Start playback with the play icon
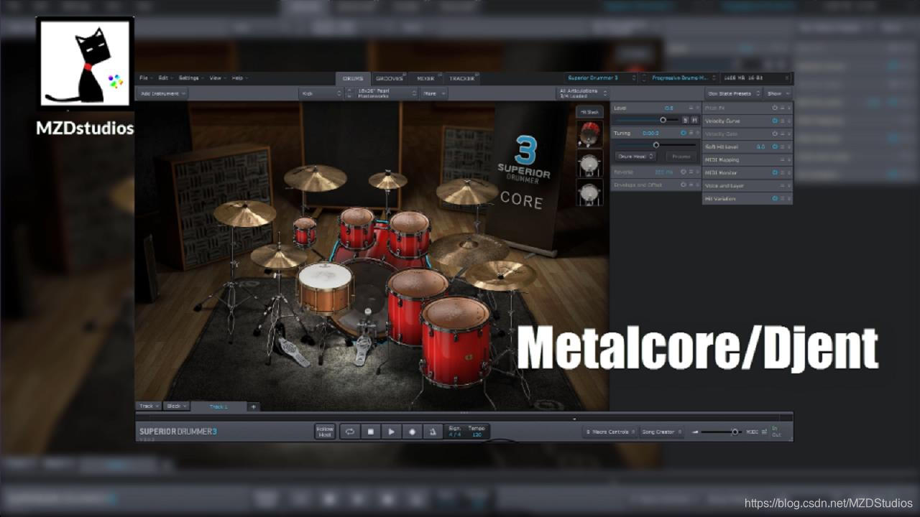This screenshot has height=517, width=920. pyautogui.click(x=392, y=432)
